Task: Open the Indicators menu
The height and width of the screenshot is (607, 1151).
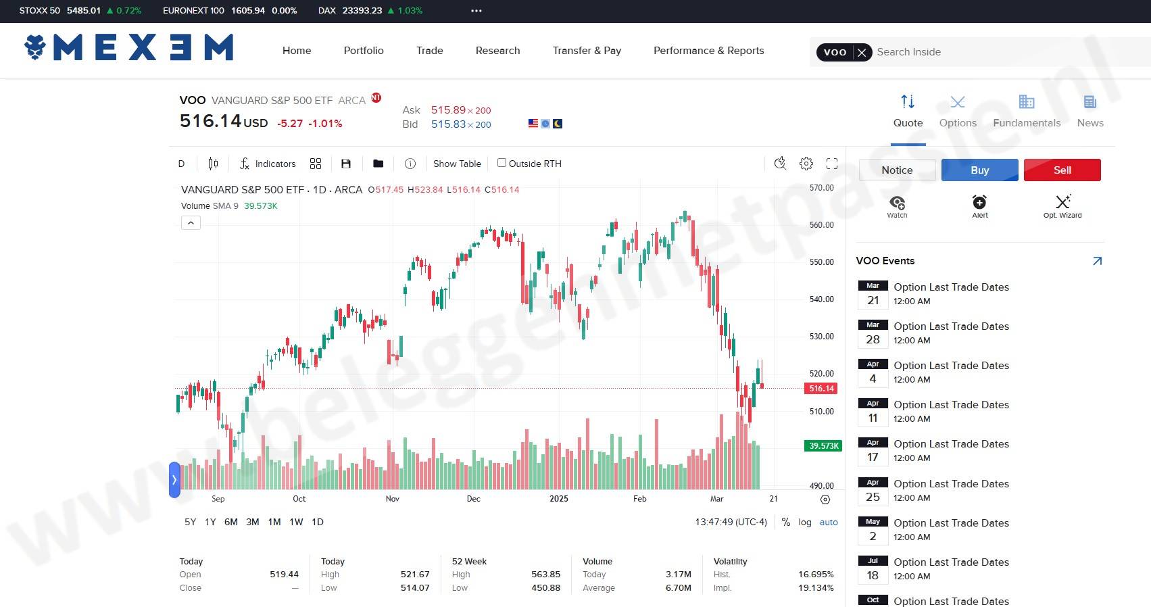Action: 268,164
